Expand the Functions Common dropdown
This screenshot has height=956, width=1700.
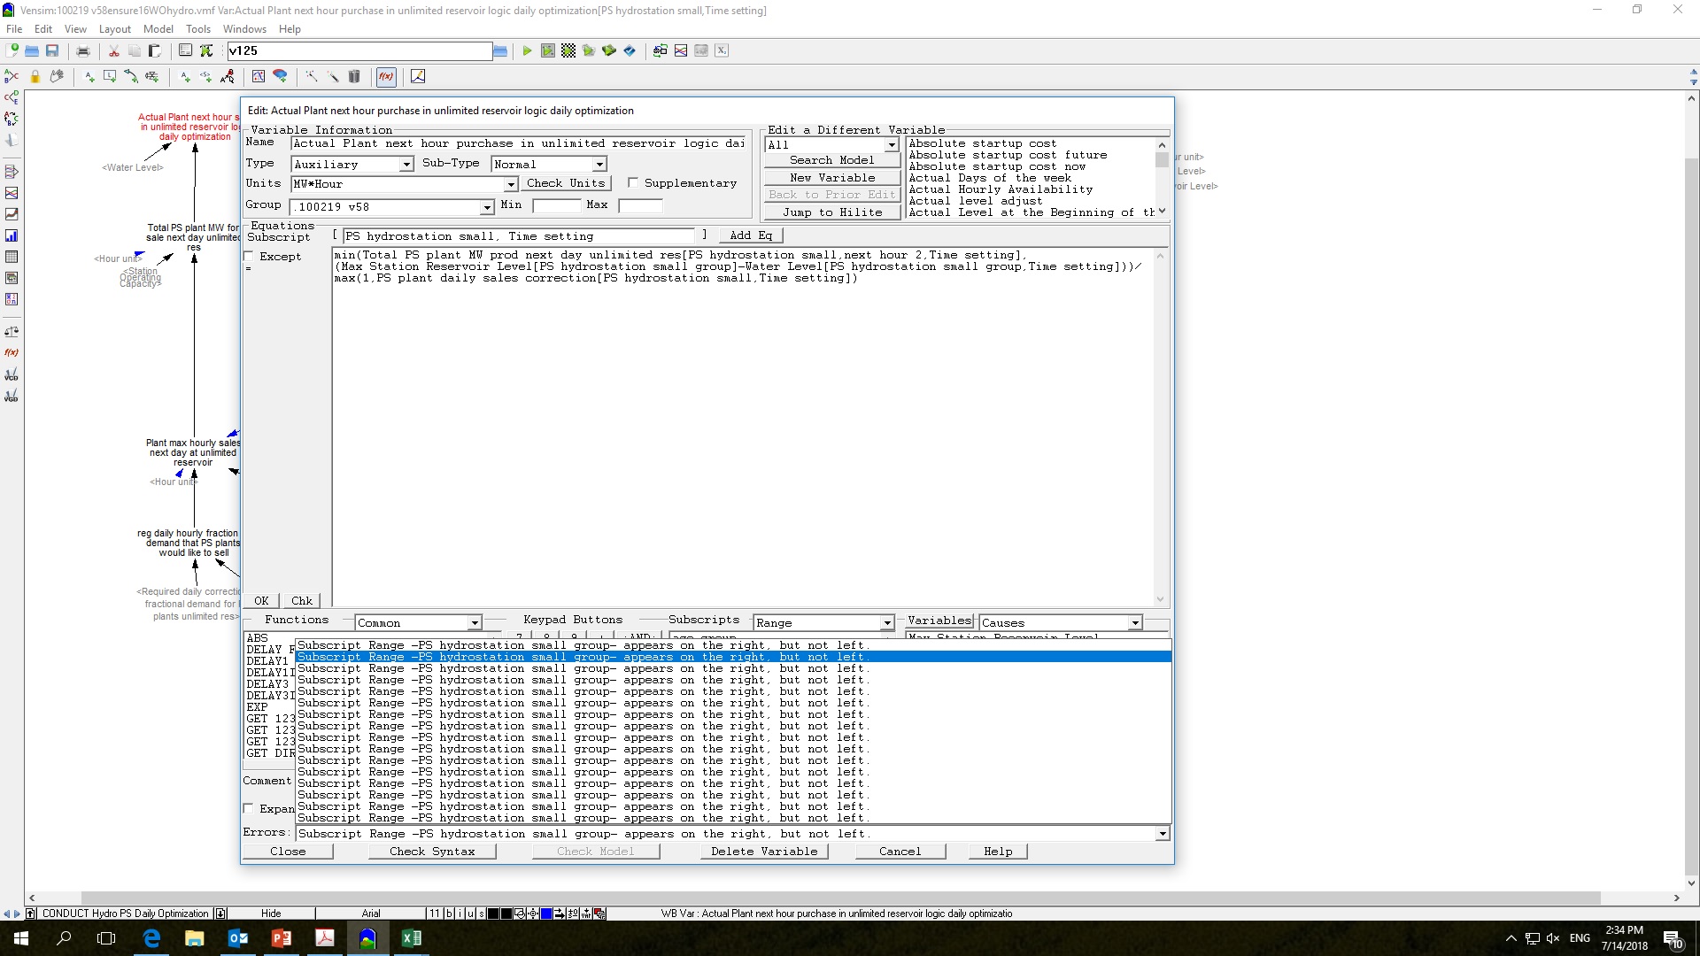click(475, 623)
